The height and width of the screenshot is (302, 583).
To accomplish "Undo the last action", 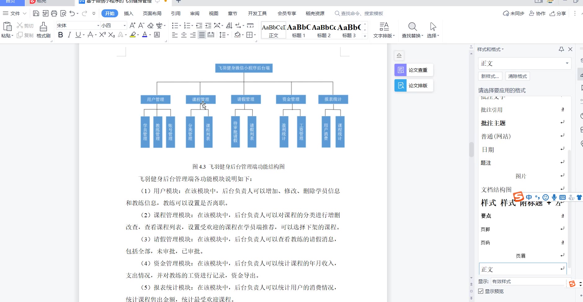I will click(x=72, y=13).
